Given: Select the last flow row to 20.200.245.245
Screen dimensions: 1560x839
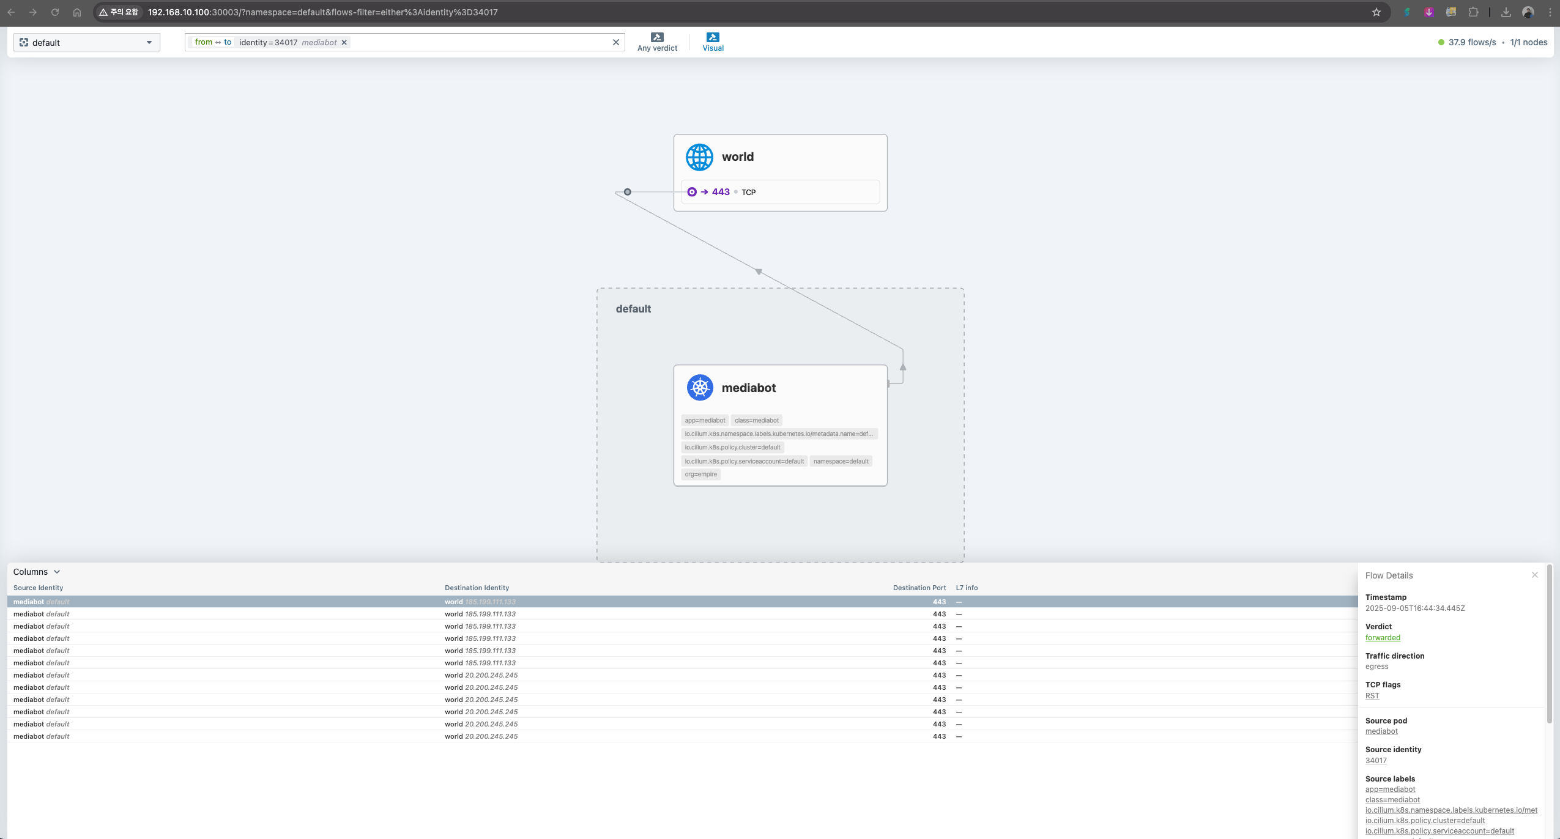Looking at the screenshot, I should click(x=481, y=736).
